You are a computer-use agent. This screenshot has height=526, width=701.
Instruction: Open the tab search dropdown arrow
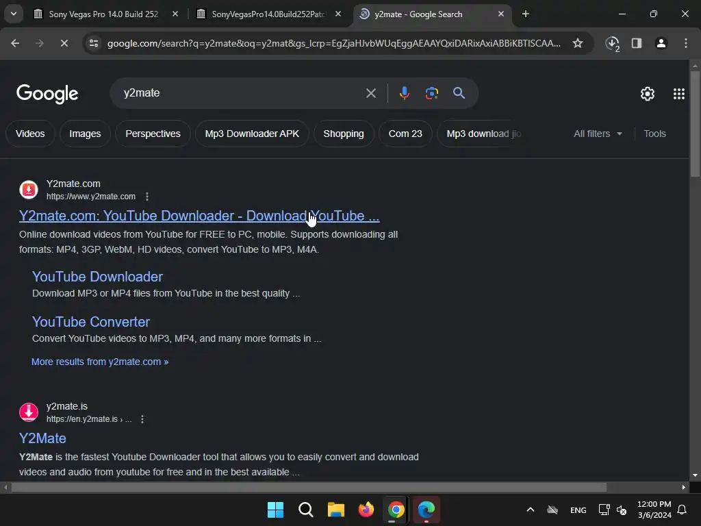(x=14, y=14)
